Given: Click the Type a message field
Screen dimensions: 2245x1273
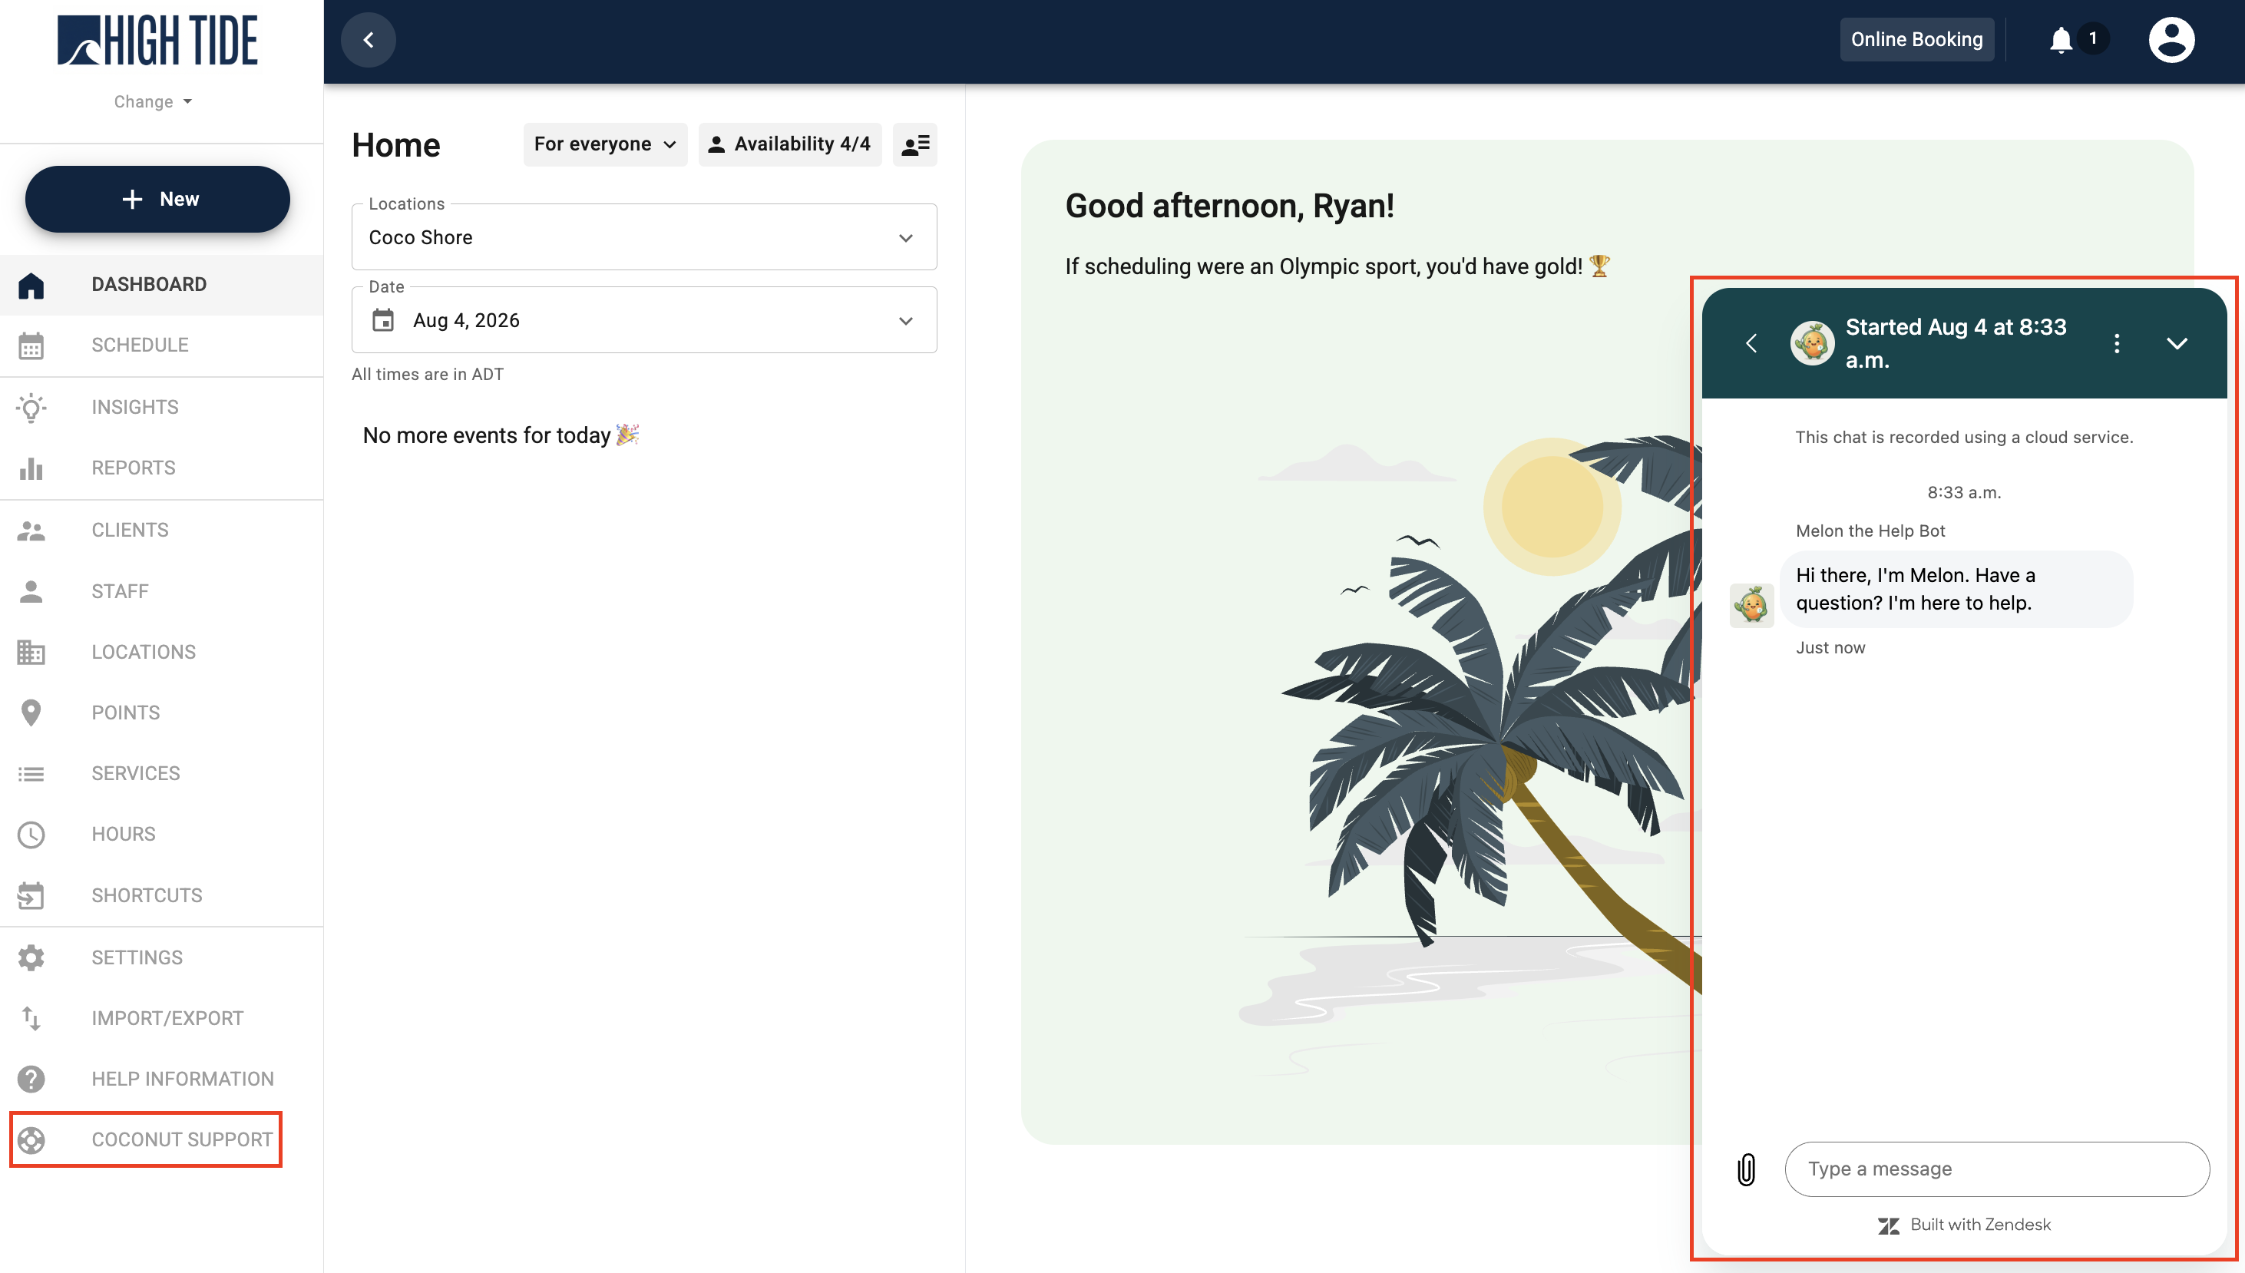Looking at the screenshot, I should tap(1997, 1169).
